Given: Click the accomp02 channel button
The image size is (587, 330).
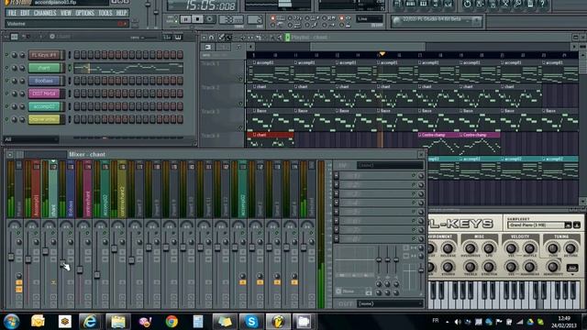Looking at the screenshot, I should (x=44, y=106).
